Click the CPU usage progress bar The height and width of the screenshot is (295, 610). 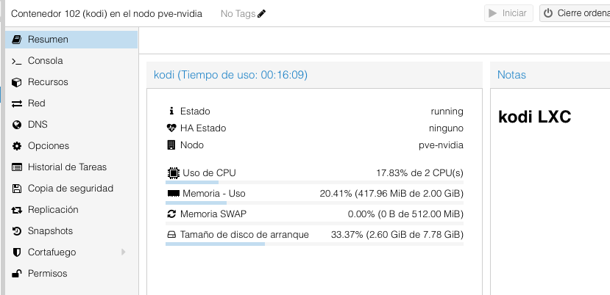pos(314,182)
